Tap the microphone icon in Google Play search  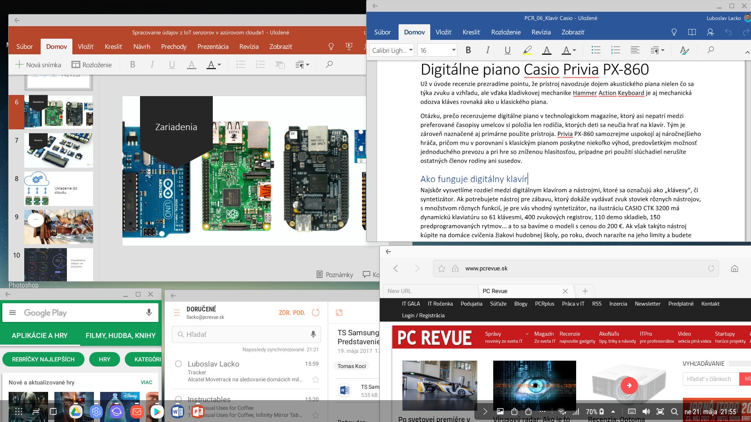click(x=149, y=313)
